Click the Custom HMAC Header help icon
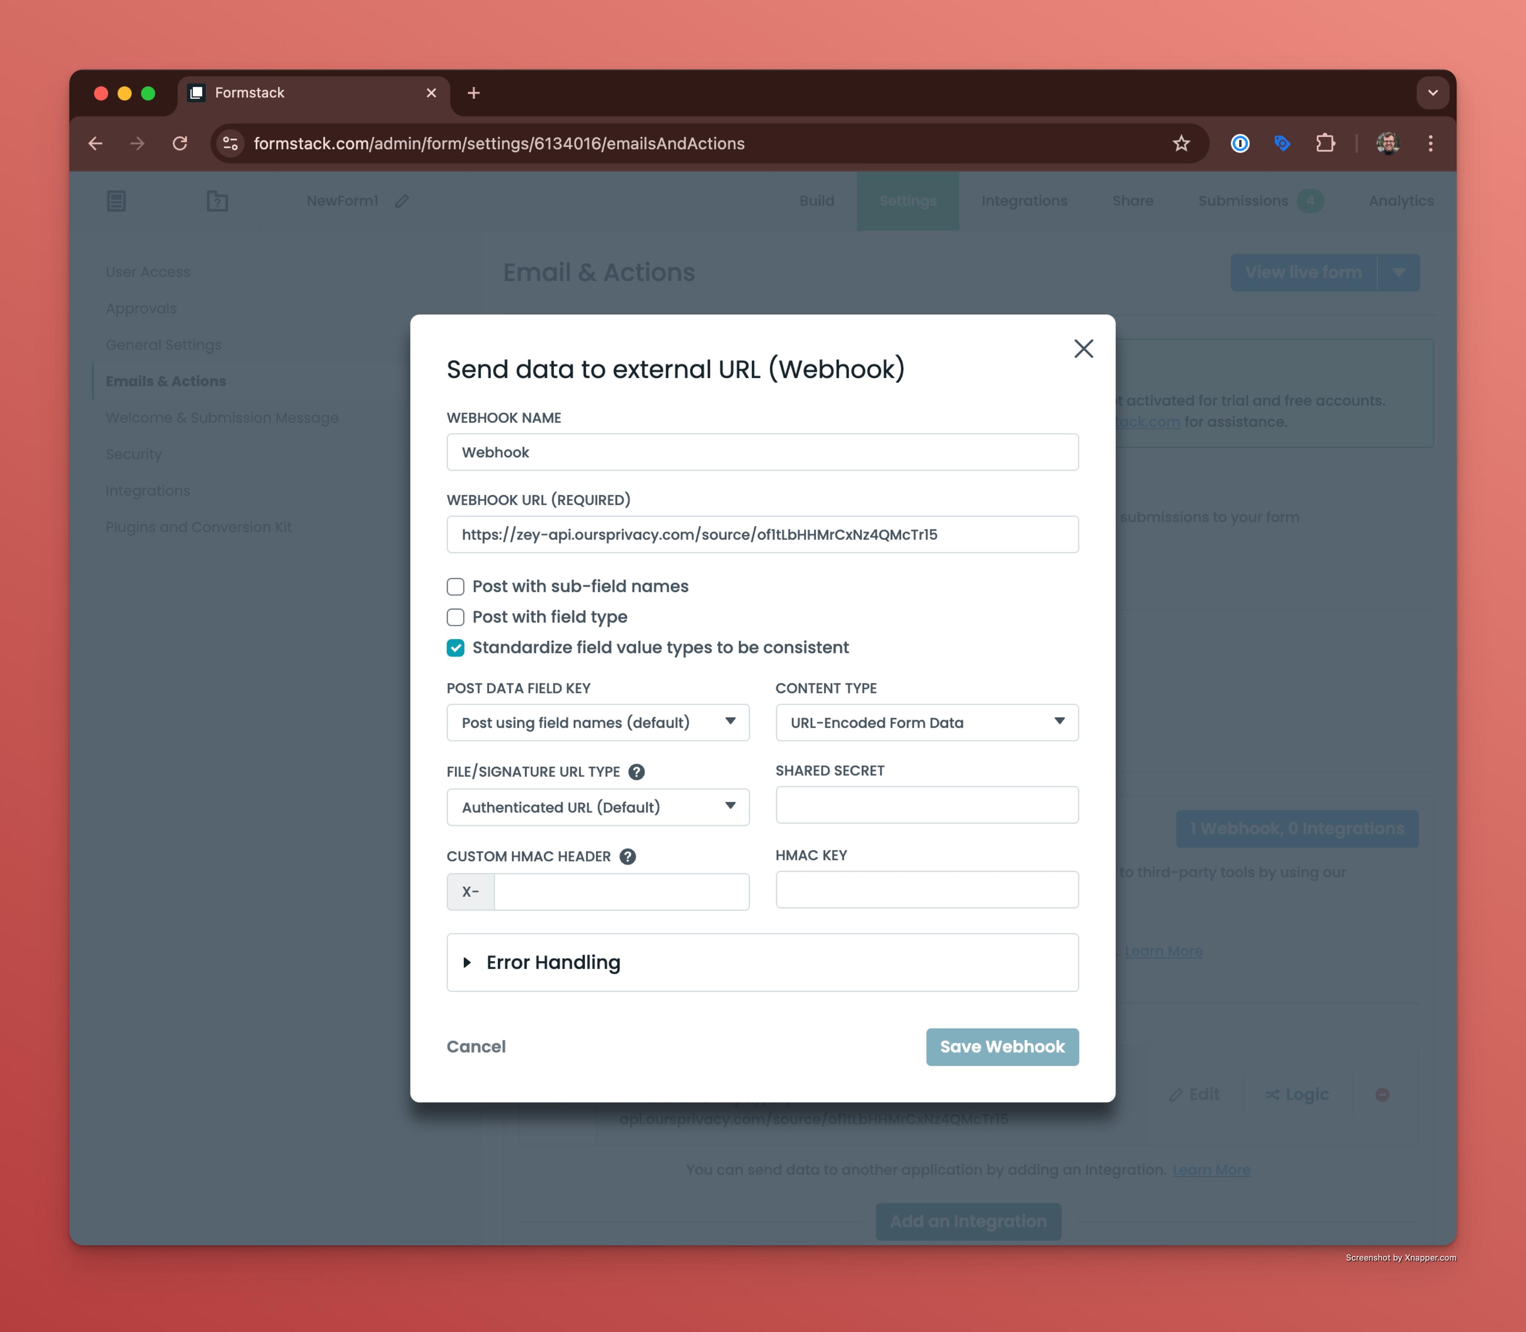This screenshot has width=1526, height=1332. point(627,856)
